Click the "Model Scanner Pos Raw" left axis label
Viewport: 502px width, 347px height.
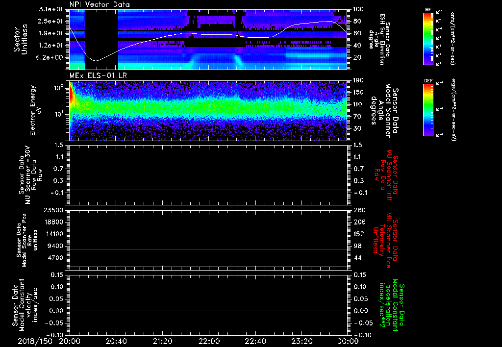click(27, 240)
